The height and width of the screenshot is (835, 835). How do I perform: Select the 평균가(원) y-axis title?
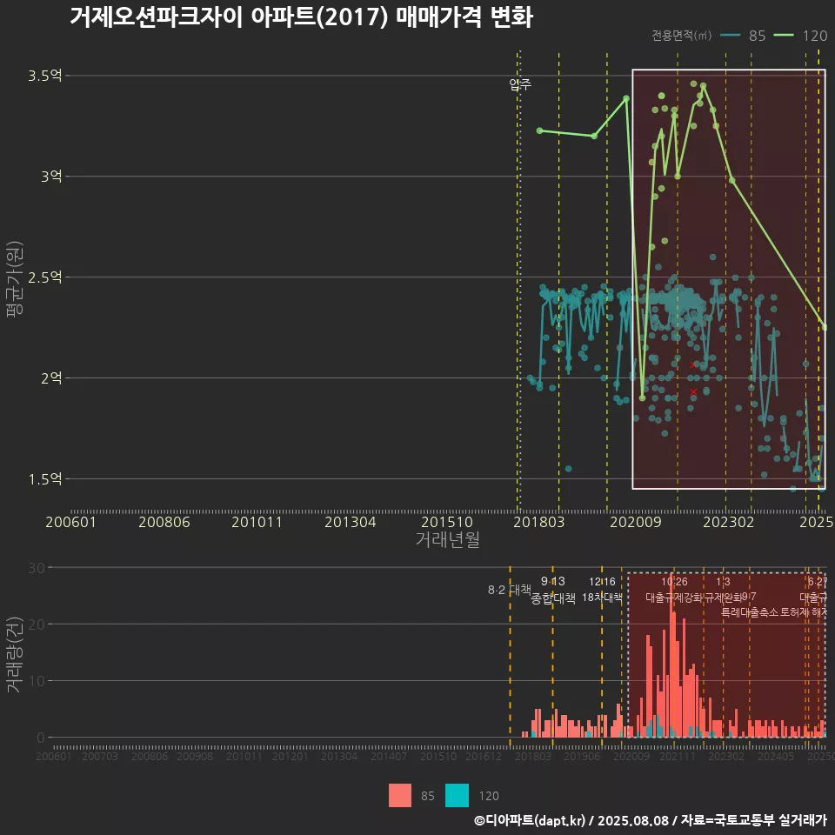click(14, 279)
